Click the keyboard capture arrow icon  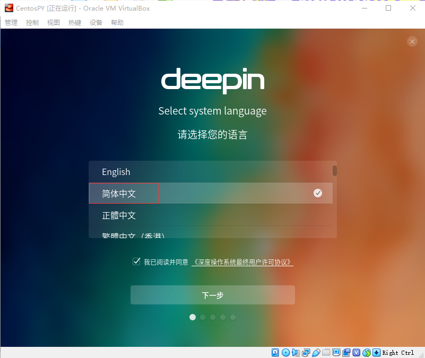point(377,352)
